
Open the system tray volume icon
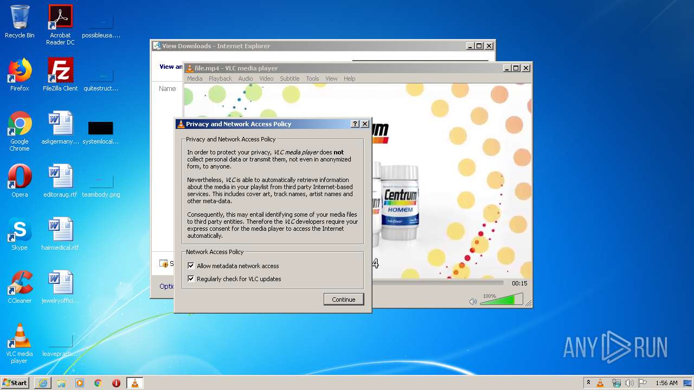[x=629, y=383]
